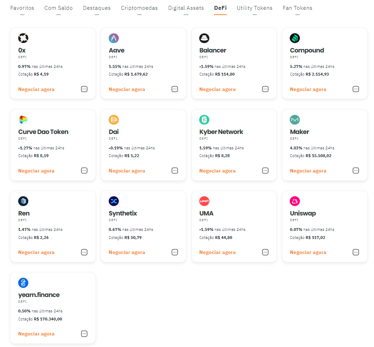The width and height of the screenshot is (374, 347).
Task: Click the Compound coin logo icon
Action: (295, 38)
